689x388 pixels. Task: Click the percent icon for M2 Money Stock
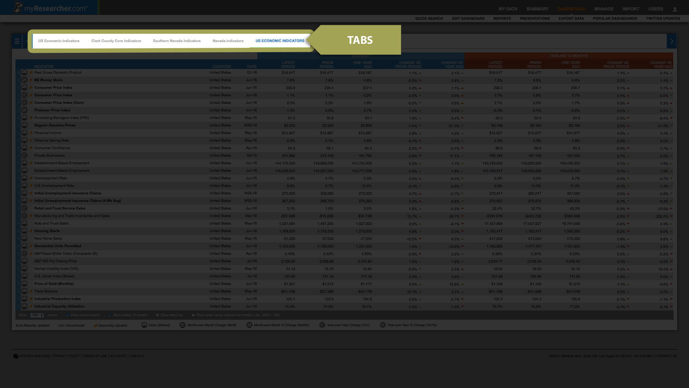click(24, 80)
